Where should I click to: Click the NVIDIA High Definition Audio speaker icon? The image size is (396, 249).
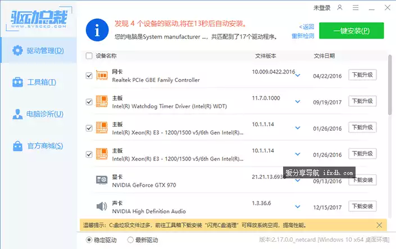[102, 206]
